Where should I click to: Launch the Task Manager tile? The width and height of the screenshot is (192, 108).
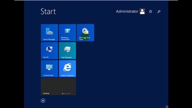pyautogui.click(x=67, y=51)
